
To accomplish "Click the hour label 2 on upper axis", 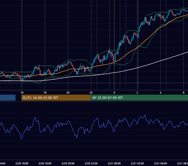I will [x=137, y=93].
